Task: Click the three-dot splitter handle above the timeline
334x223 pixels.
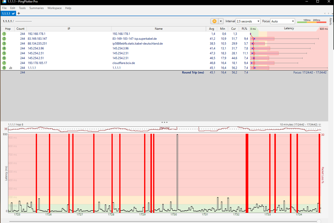Action: click(x=164, y=123)
